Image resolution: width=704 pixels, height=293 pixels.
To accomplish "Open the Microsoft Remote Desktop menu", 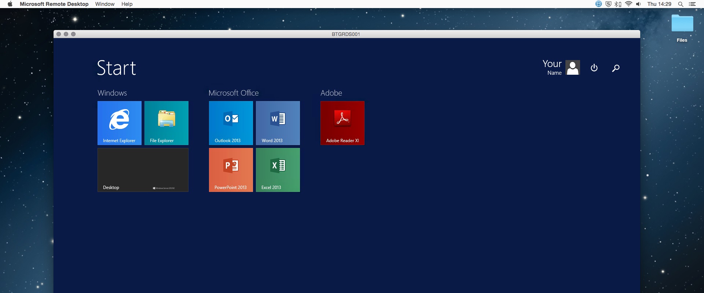I will pyautogui.click(x=54, y=4).
